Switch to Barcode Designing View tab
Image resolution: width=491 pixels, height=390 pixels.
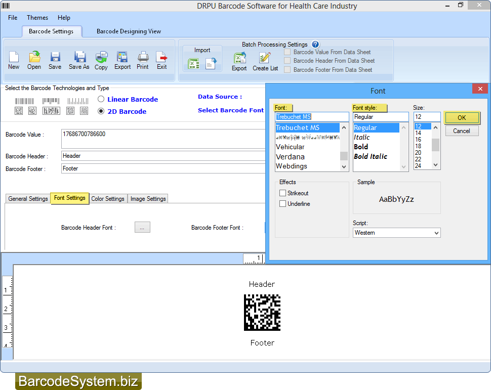tap(129, 31)
